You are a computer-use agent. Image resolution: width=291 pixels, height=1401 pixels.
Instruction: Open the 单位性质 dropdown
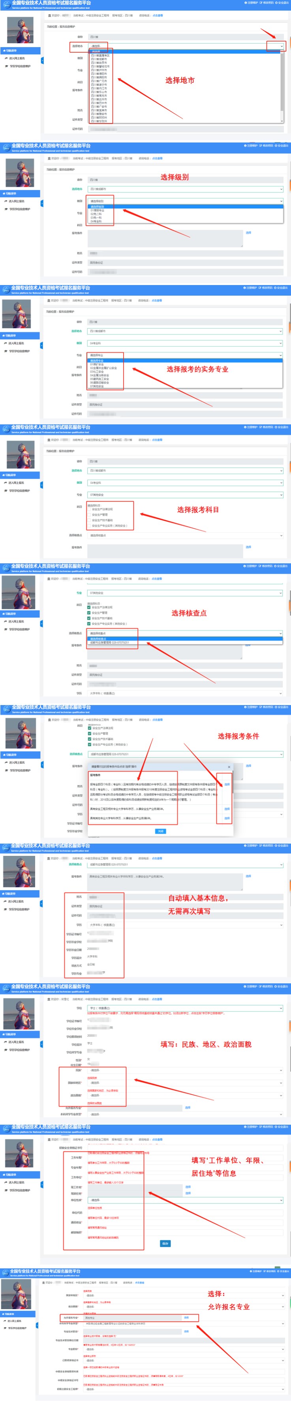click(x=185, y=1200)
